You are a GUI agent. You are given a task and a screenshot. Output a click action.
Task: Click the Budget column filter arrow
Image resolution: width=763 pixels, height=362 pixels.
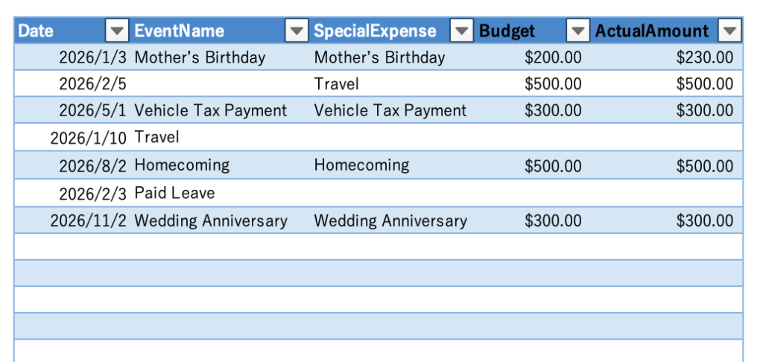click(x=578, y=31)
